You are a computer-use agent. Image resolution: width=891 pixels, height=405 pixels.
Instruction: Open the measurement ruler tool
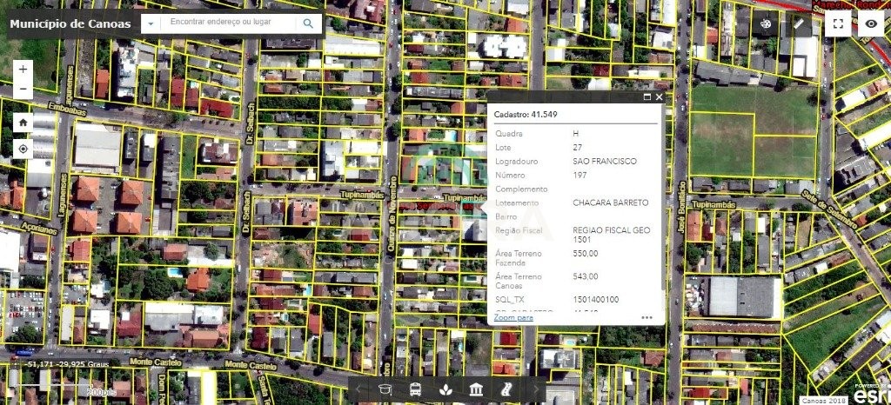pos(799,23)
